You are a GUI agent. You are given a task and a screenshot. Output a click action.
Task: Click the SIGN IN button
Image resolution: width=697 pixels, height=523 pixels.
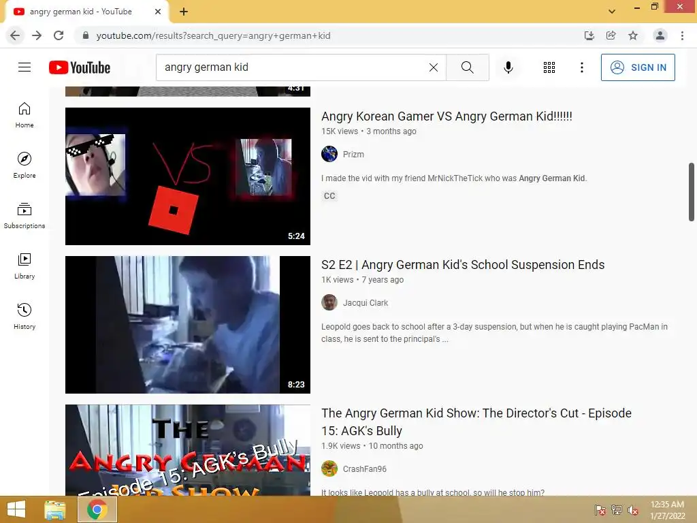(638, 67)
